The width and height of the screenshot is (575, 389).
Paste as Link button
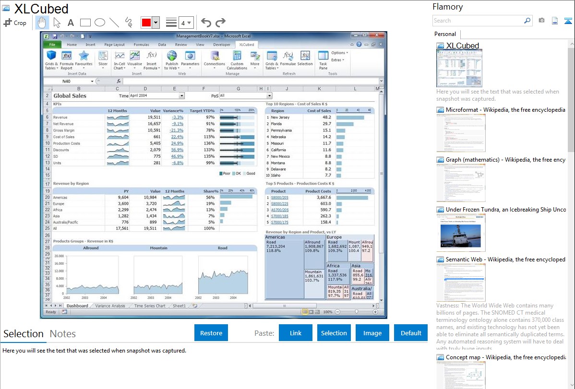point(296,333)
